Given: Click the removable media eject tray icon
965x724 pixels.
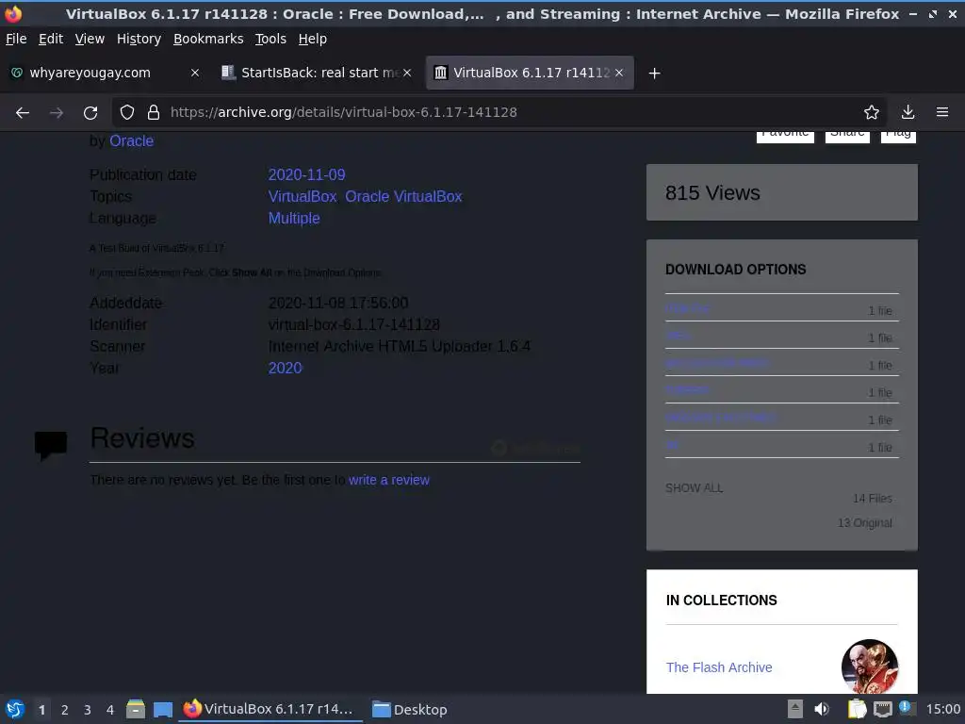Looking at the screenshot, I should [x=795, y=709].
